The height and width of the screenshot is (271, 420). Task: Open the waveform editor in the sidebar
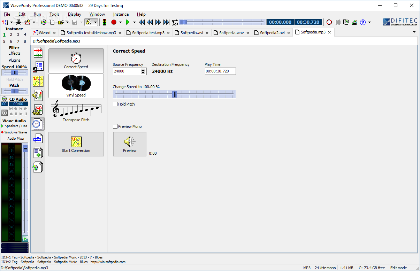(38, 53)
